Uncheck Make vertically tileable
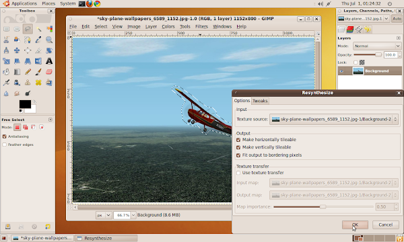Viewport: 404px width, 242px height. [238, 147]
